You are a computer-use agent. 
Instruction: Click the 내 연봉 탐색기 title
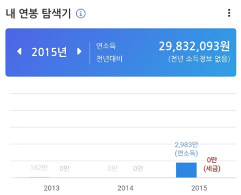point(38,13)
